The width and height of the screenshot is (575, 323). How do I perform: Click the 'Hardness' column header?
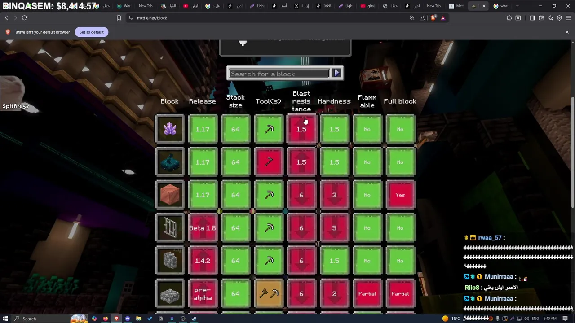pyautogui.click(x=334, y=101)
